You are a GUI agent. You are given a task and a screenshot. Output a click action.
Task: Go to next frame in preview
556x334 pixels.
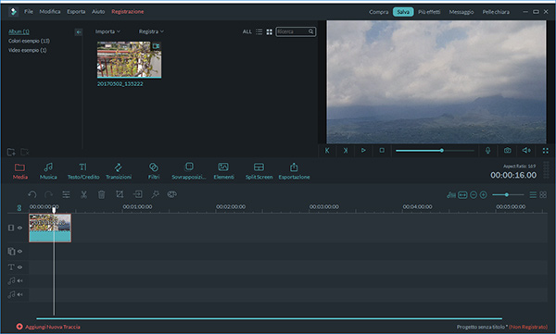click(346, 151)
